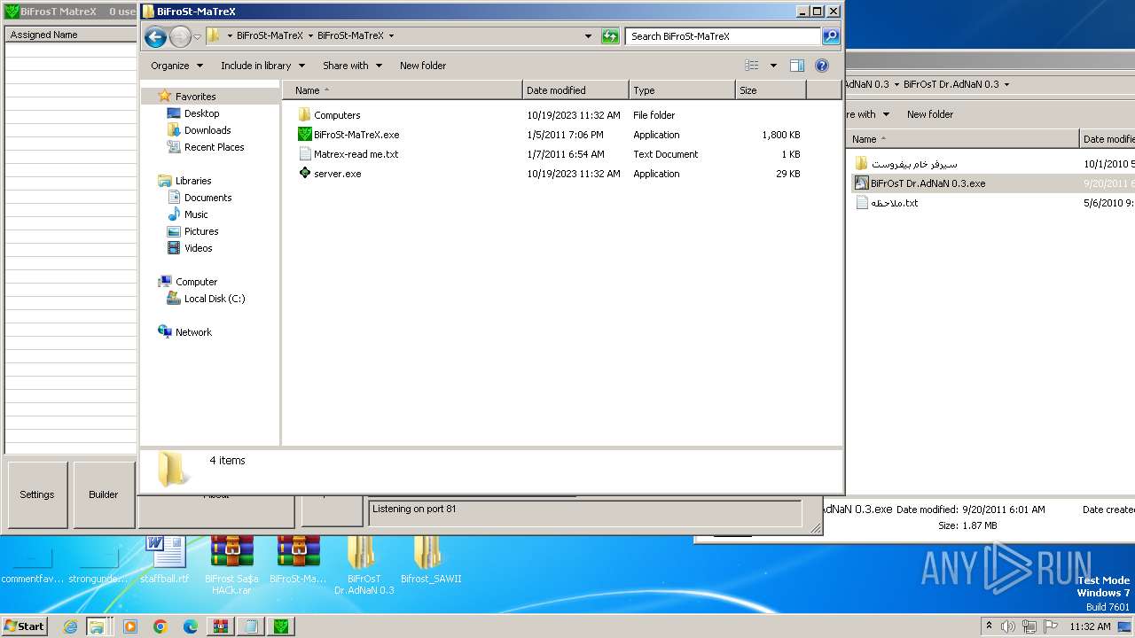
Task: Switch to WinRAR taskbar button
Action: click(221, 626)
